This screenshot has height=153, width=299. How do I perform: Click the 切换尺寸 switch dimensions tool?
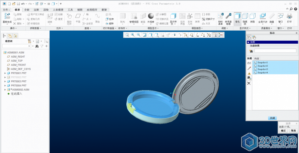click(208, 19)
